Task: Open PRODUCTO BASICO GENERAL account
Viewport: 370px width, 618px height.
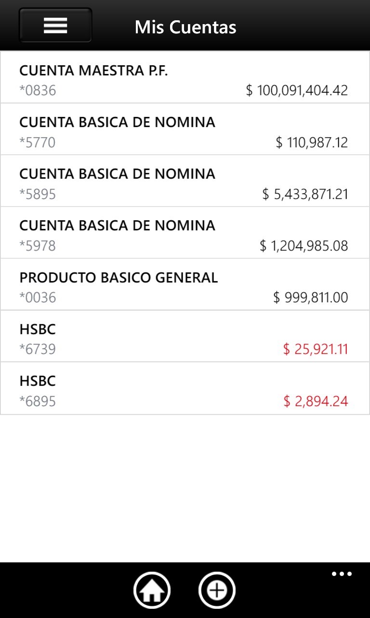Action: (185, 284)
